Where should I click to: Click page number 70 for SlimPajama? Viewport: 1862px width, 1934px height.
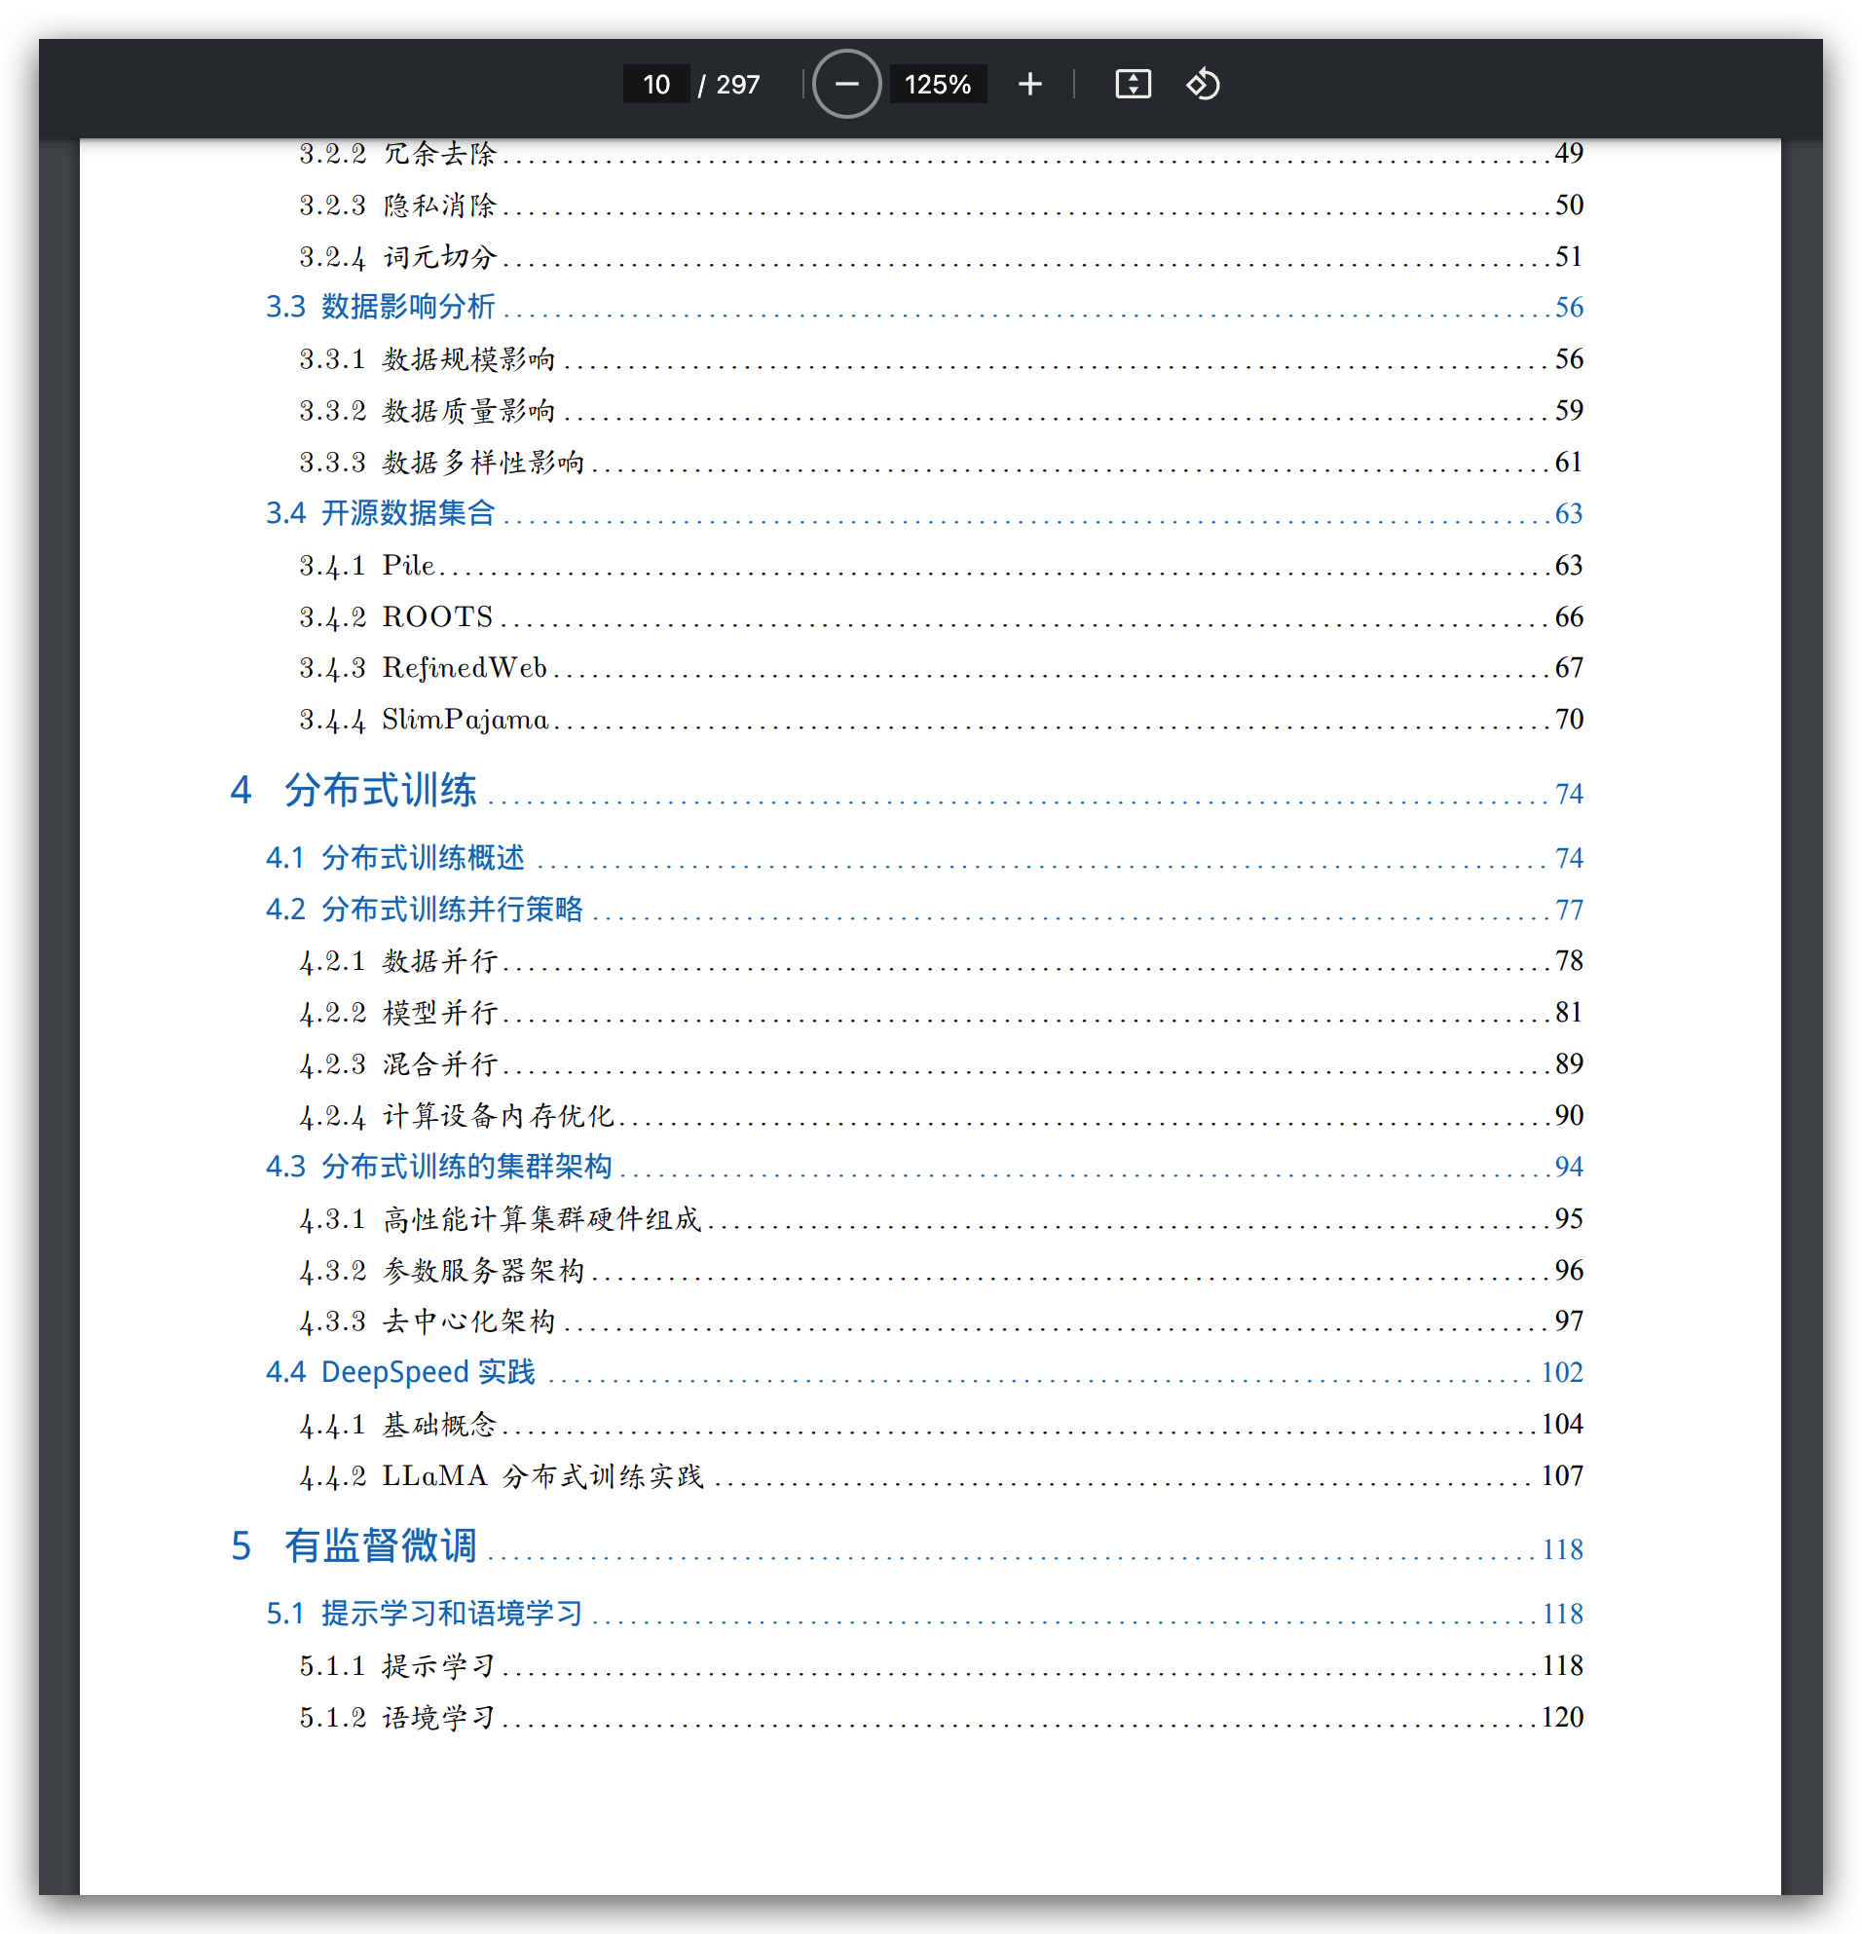[x=1569, y=720]
